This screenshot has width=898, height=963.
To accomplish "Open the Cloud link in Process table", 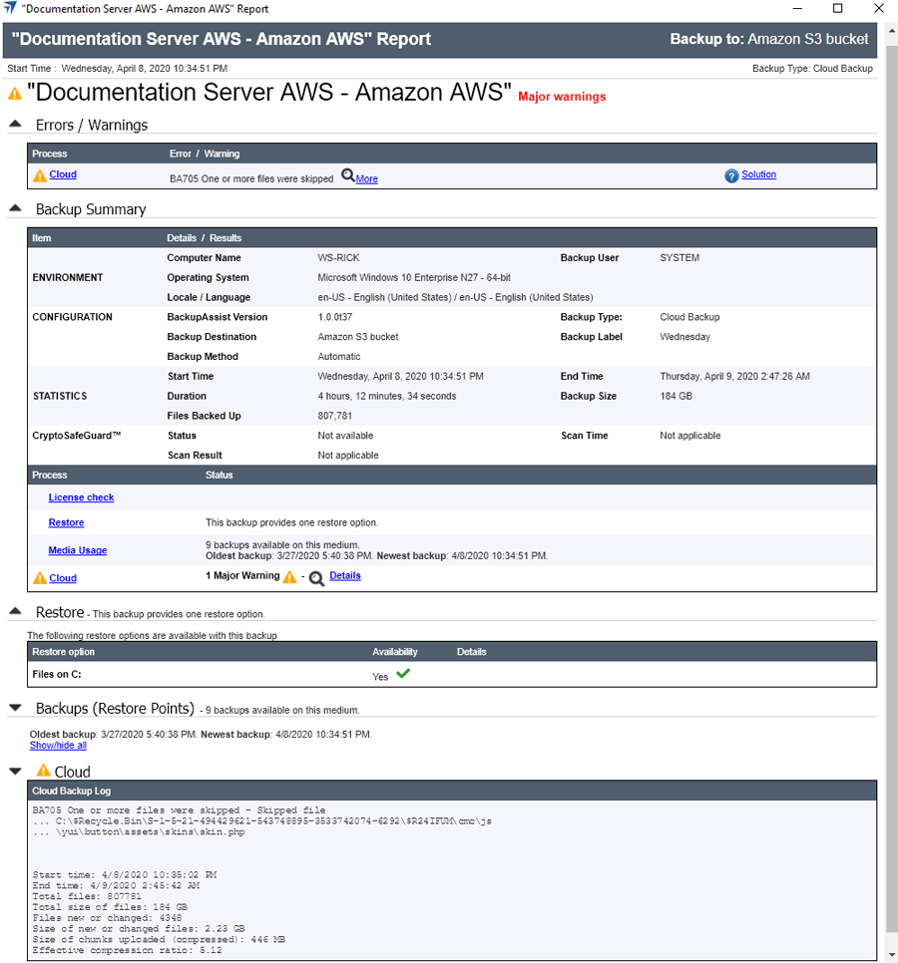I will (x=63, y=578).
